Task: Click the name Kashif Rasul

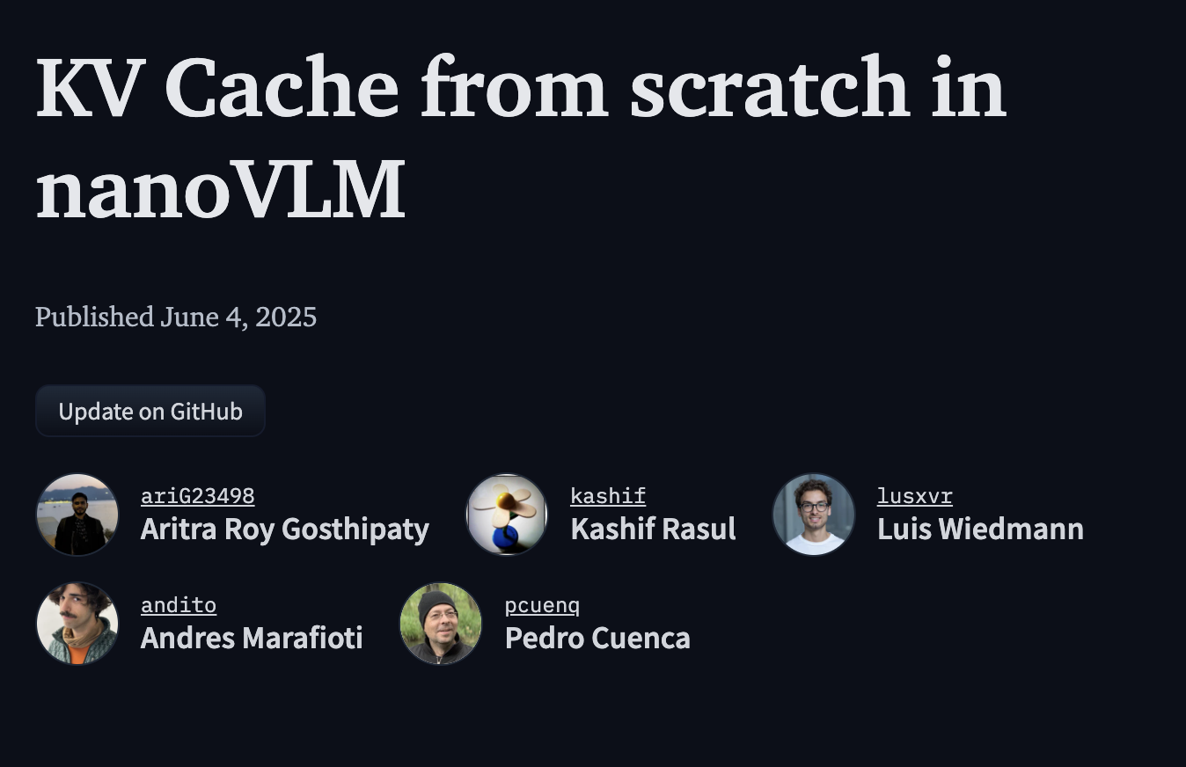Action: point(653,530)
